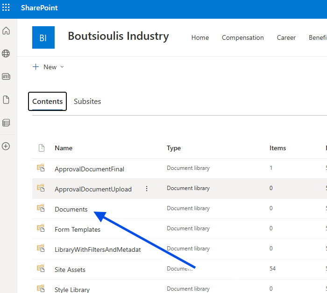Open My lists icon in sidebar

(6, 123)
